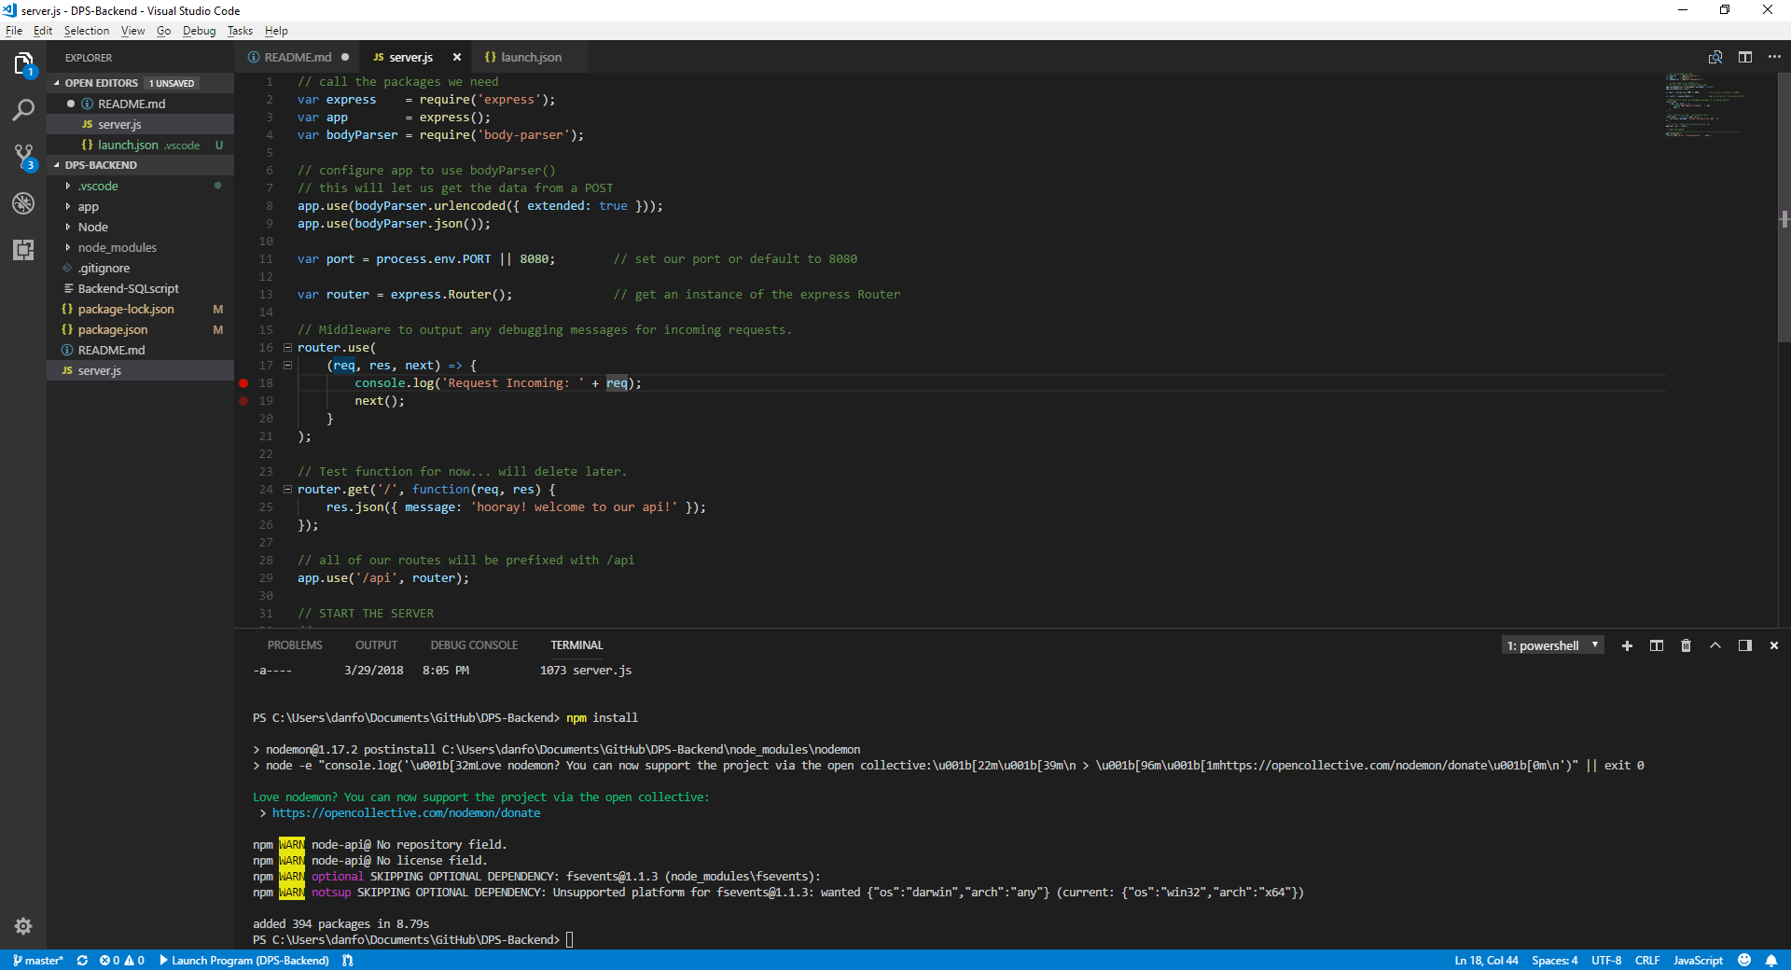This screenshot has width=1791, height=970.
Task: Click the opencollective nodemon donate link
Action: [x=406, y=813]
